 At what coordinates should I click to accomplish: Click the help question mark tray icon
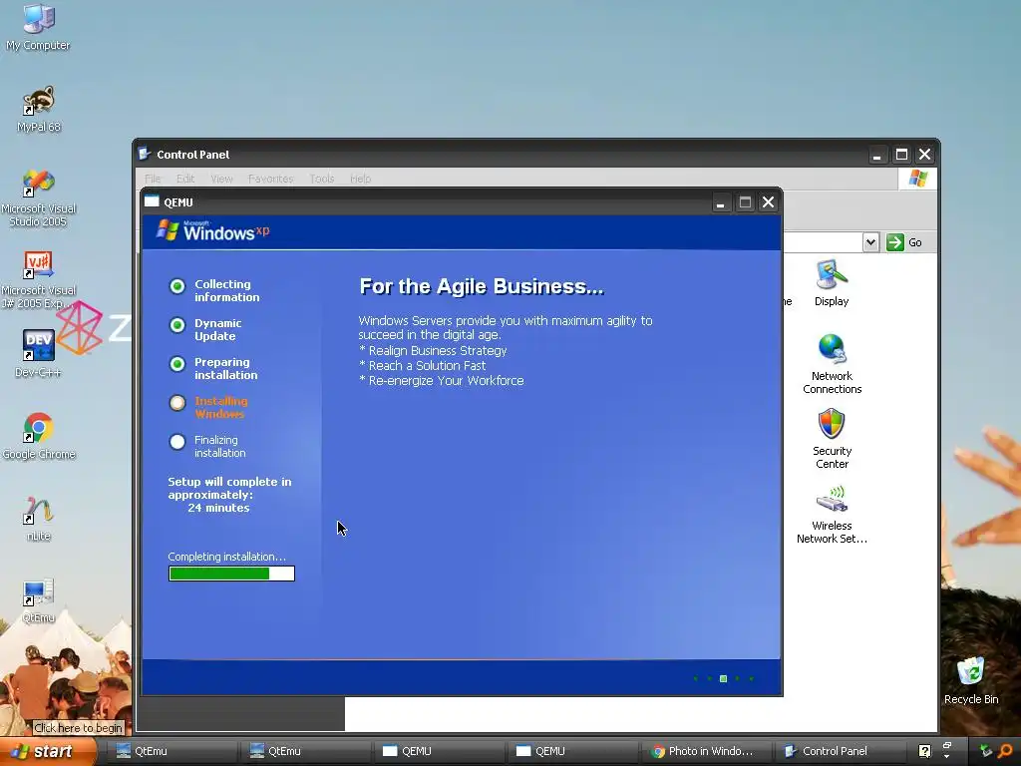[924, 751]
